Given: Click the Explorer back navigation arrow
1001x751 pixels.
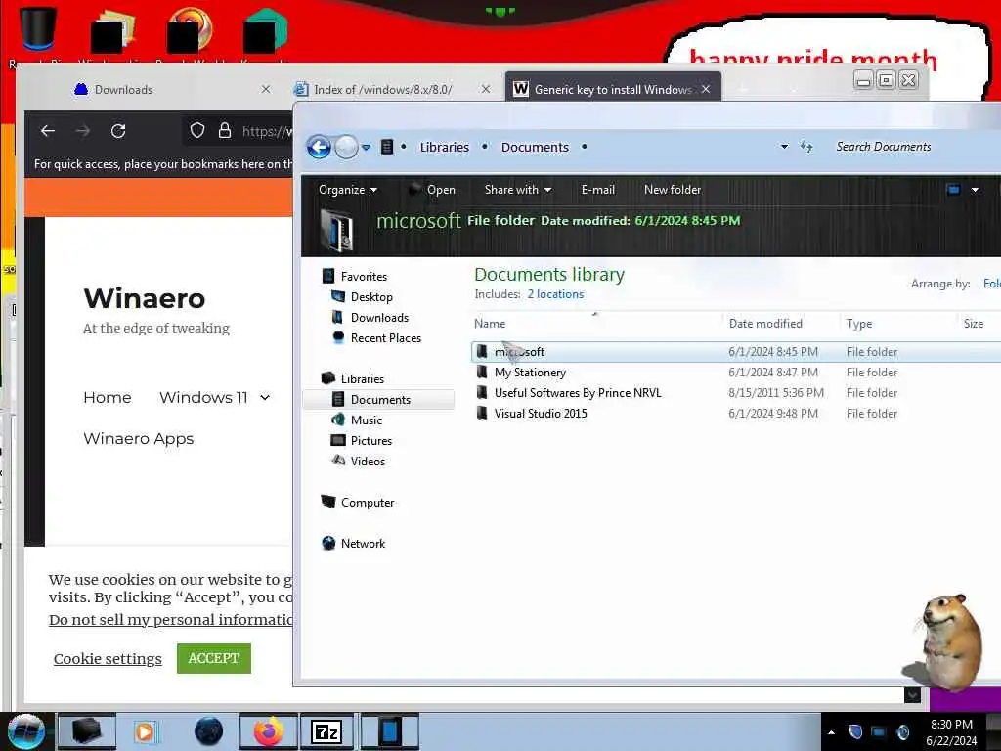Looking at the screenshot, I should click(319, 148).
